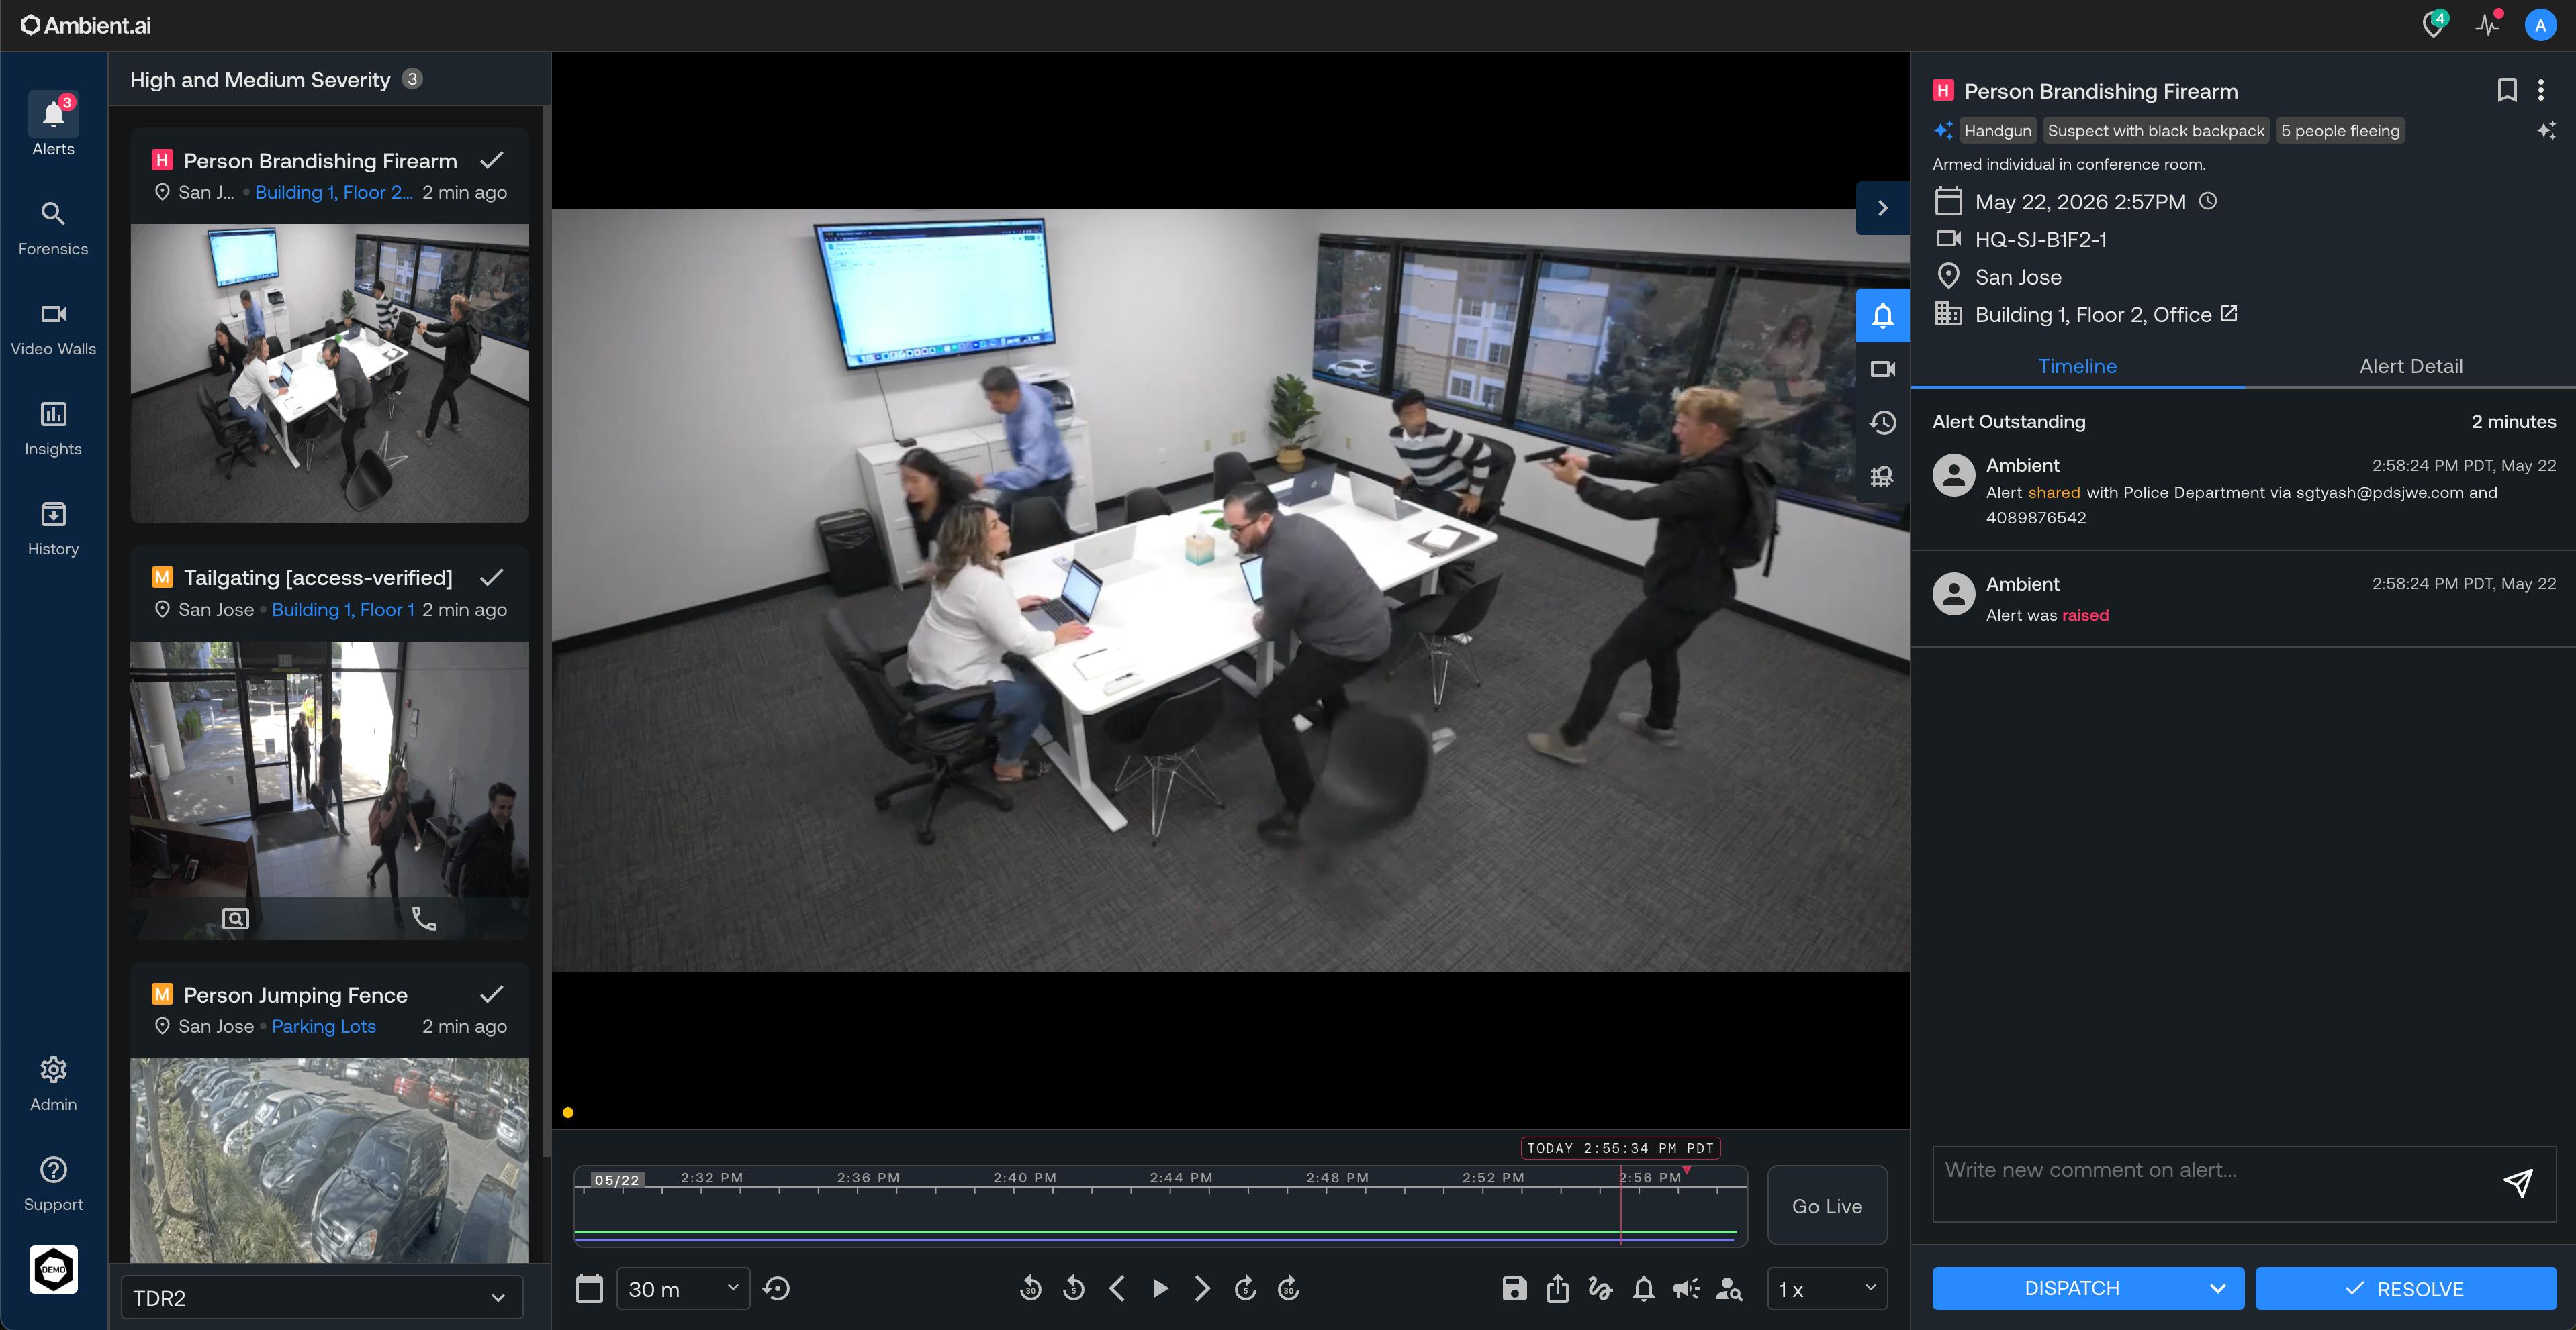Switch to the Alert Detail tab
The image size is (2576, 1330).
2410,366
